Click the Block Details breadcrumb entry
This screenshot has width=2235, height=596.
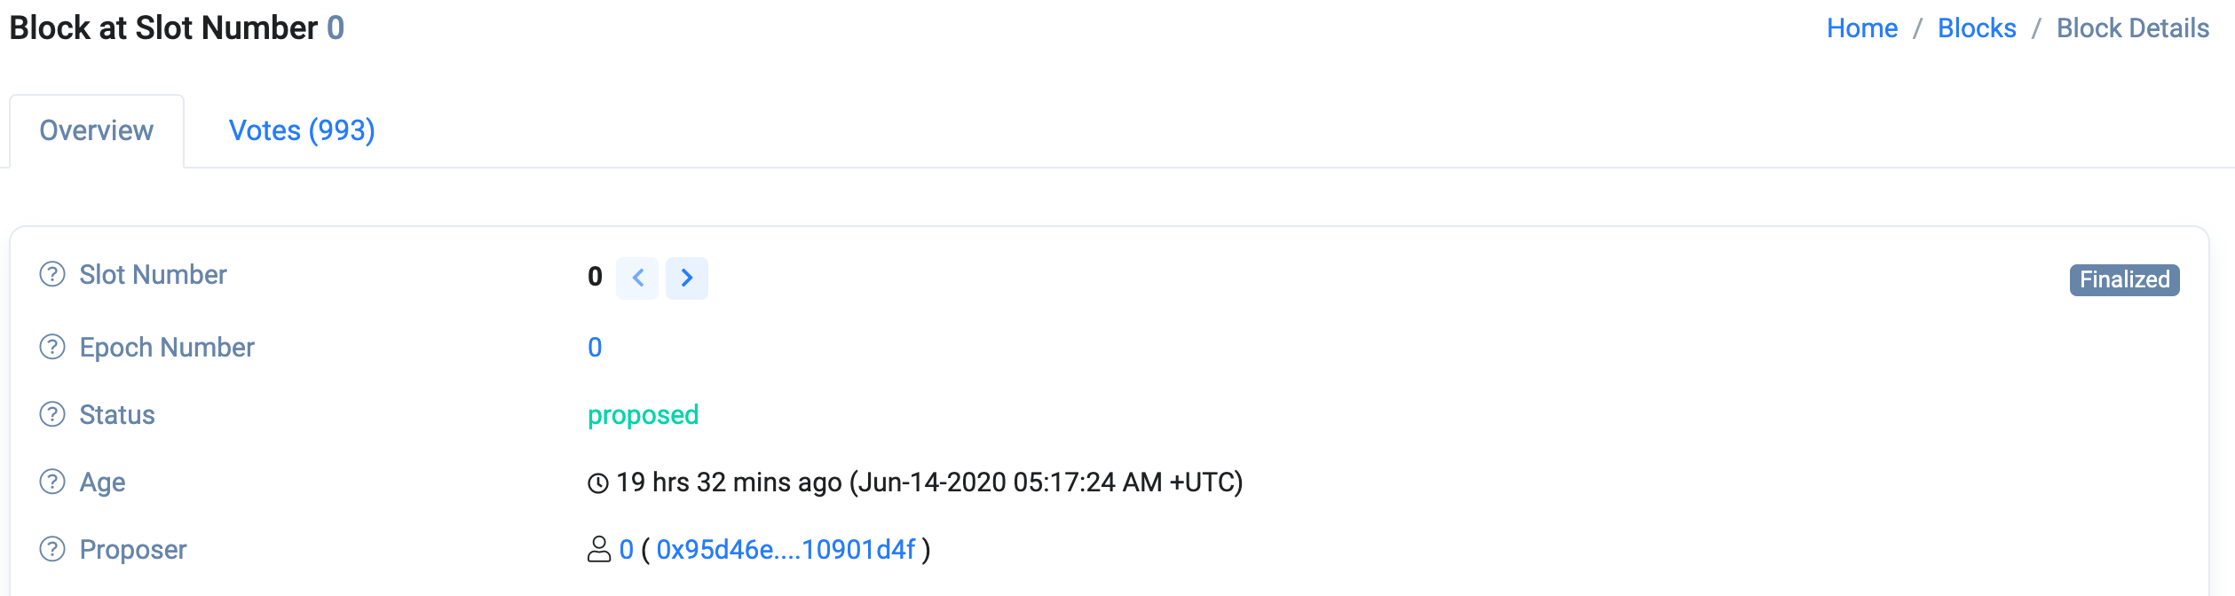(2134, 27)
